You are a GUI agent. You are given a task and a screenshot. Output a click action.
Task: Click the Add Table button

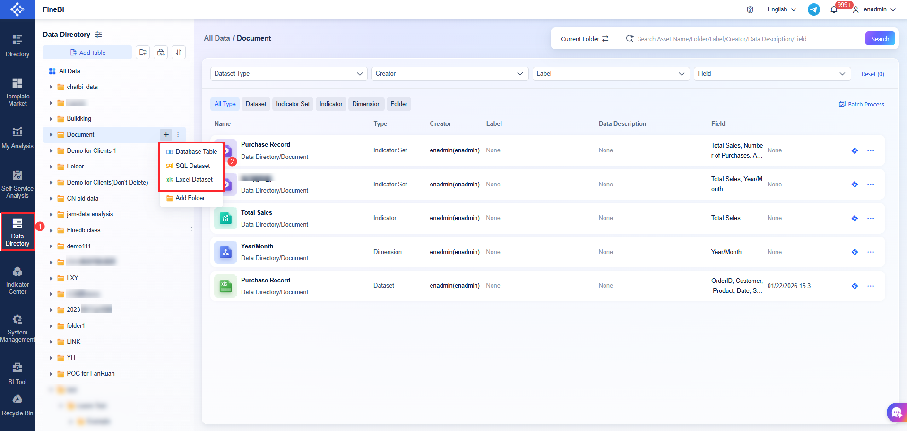87,53
